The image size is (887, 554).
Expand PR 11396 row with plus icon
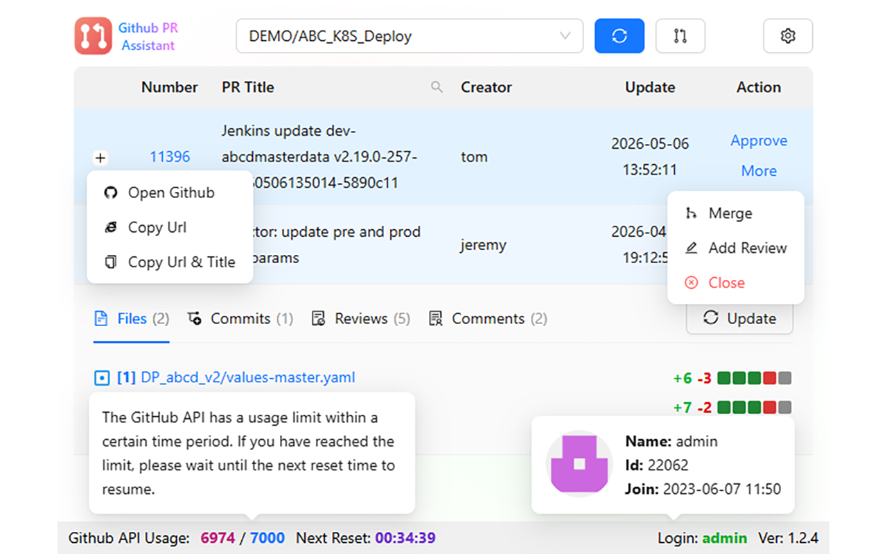(x=100, y=158)
